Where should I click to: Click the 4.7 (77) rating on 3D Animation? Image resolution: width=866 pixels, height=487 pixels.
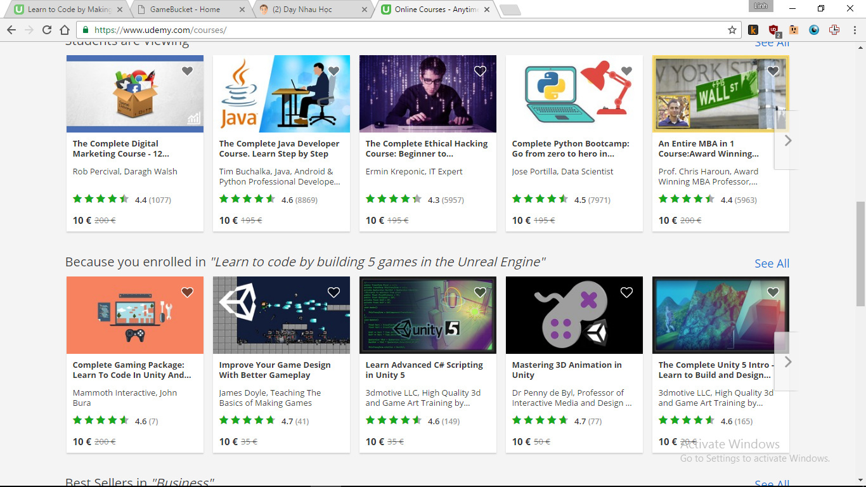coord(557,420)
